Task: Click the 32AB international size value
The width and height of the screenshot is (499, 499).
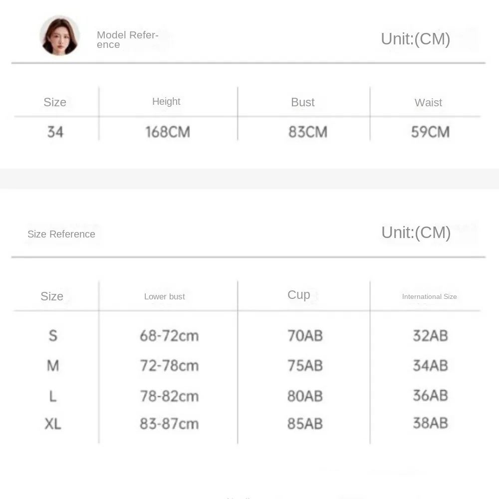Action: [x=430, y=336]
